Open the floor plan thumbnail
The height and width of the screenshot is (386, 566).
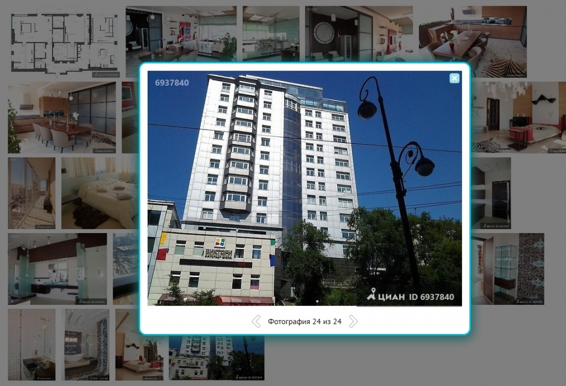pyautogui.click(x=65, y=41)
